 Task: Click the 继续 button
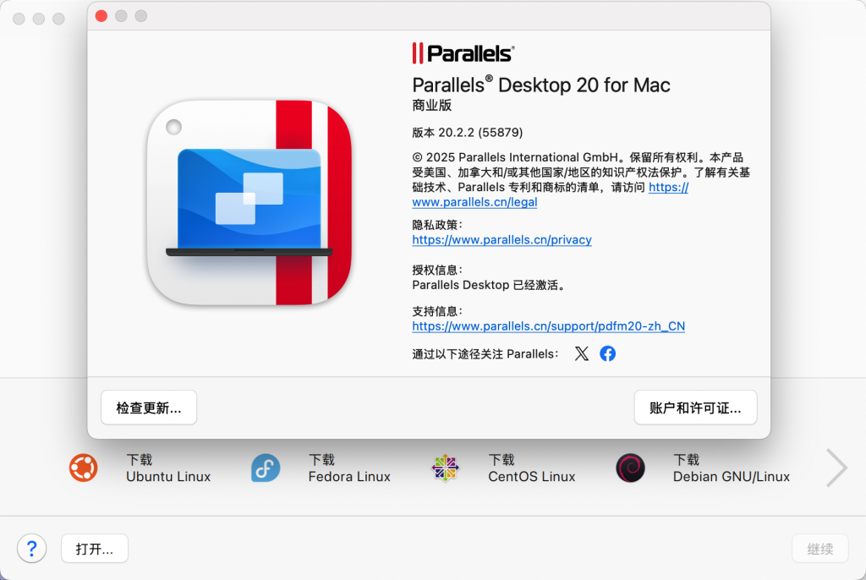tap(820, 549)
